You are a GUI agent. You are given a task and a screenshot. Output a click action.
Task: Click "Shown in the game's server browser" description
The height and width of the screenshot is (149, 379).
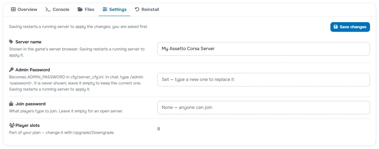[x=77, y=52]
